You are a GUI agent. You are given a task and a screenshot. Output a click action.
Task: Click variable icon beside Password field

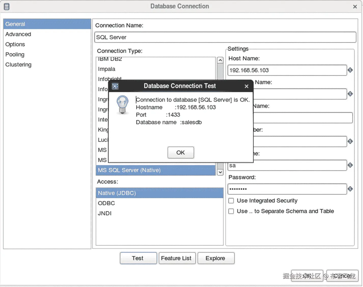coord(350,189)
